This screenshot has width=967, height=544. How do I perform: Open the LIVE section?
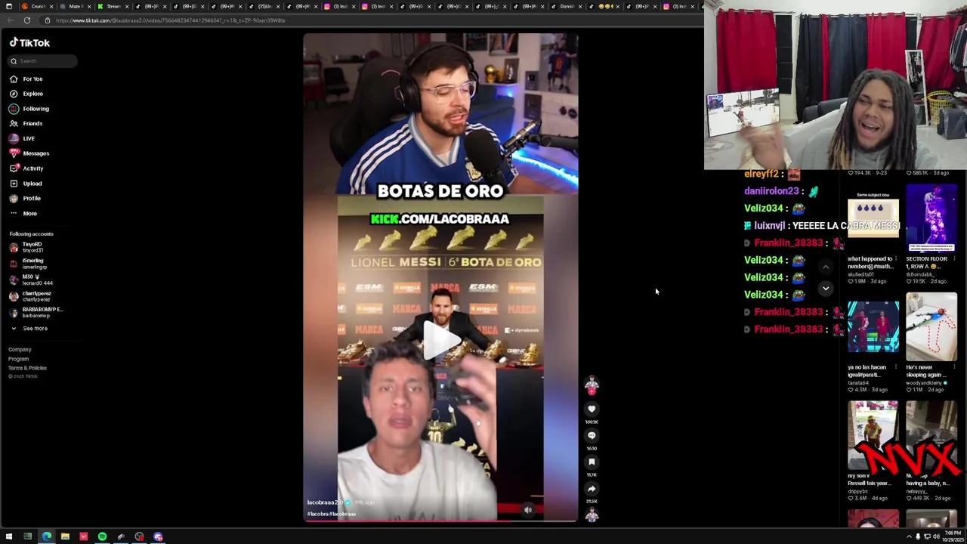[x=22, y=138]
